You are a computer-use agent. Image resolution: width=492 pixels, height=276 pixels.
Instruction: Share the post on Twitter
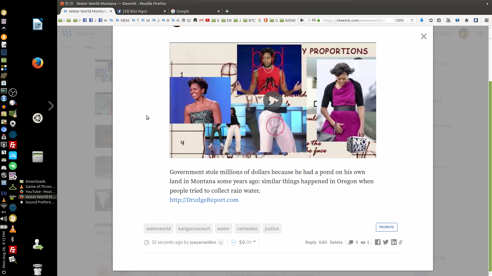pyautogui.click(x=385, y=242)
